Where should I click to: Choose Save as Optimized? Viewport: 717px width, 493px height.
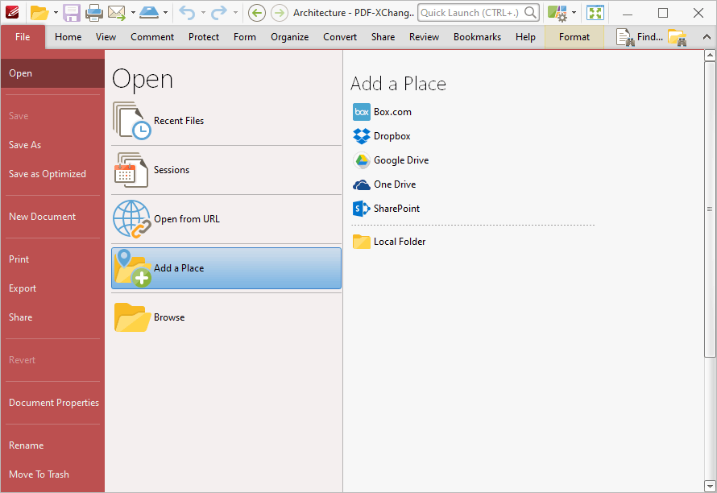coord(52,174)
